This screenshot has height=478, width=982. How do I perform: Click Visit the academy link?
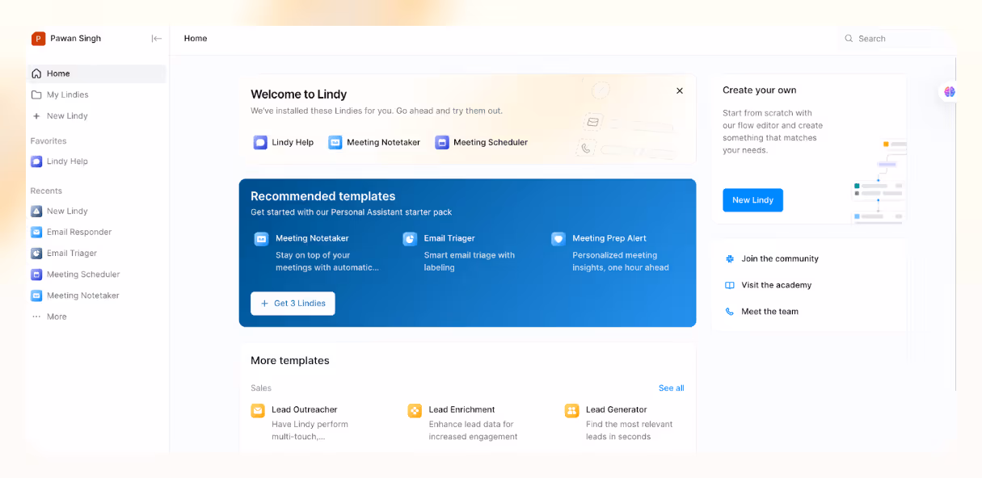(776, 285)
